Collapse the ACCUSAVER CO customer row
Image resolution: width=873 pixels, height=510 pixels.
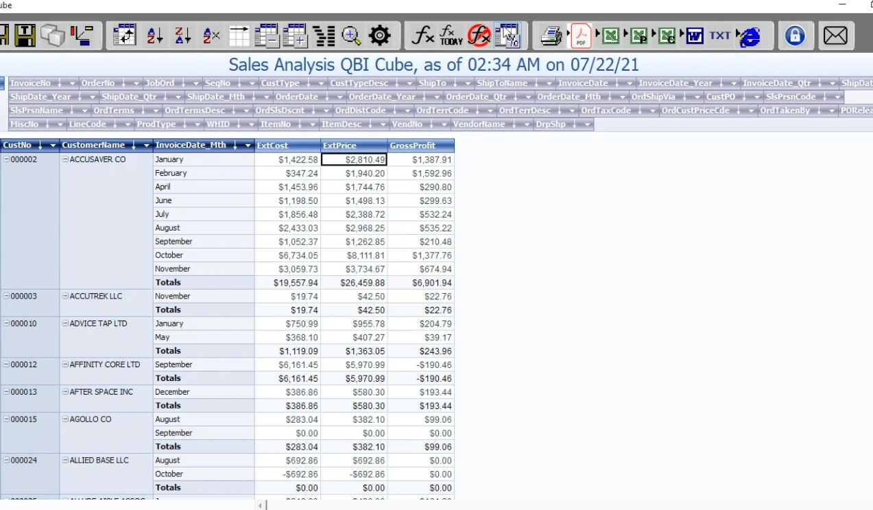(66, 159)
